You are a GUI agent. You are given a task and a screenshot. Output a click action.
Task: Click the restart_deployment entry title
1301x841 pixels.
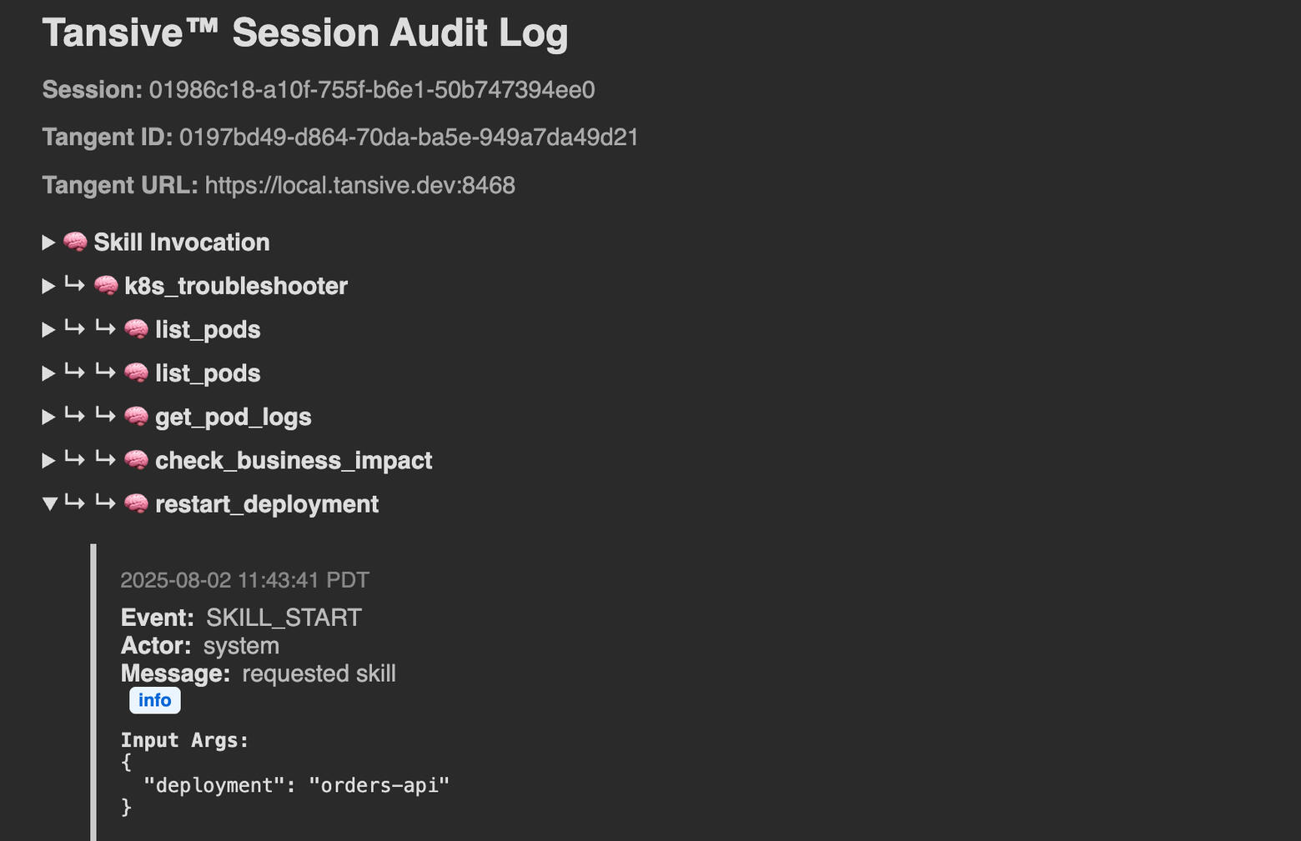267,504
